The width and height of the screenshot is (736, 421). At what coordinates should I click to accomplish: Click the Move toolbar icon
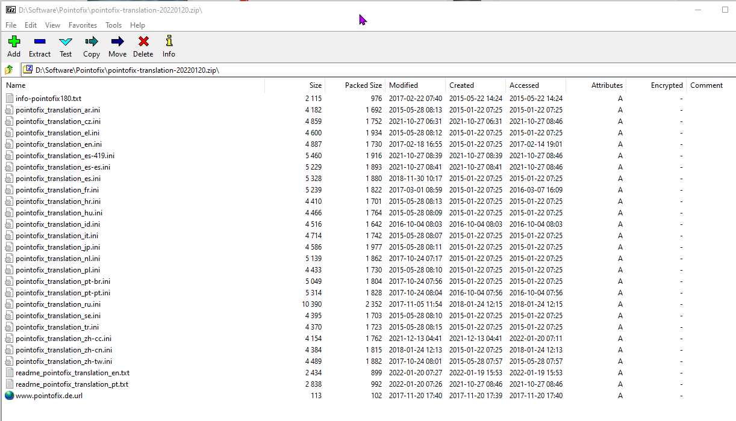[117, 41]
